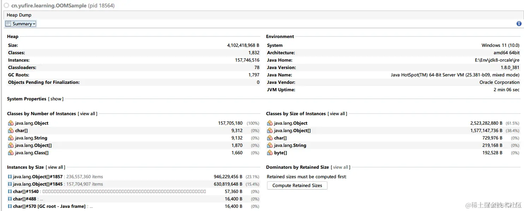Click Java Home value E:\Env\jdk8-orcale\jre
This screenshot has width=524, height=211.
(497, 60)
